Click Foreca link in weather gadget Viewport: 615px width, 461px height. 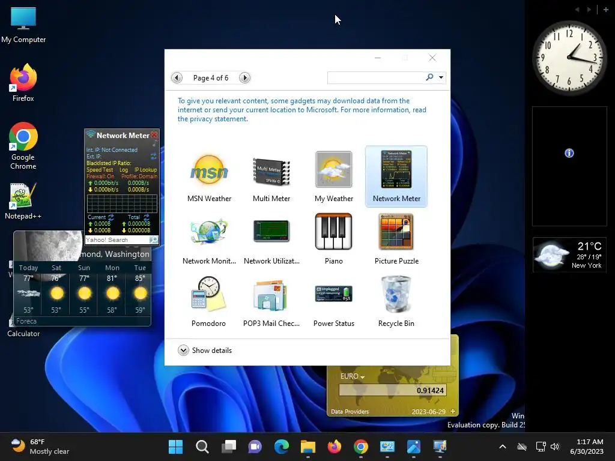[26, 321]
